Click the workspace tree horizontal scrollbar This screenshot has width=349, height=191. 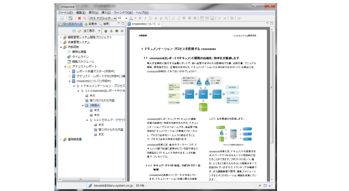click(x=81, y=179)
